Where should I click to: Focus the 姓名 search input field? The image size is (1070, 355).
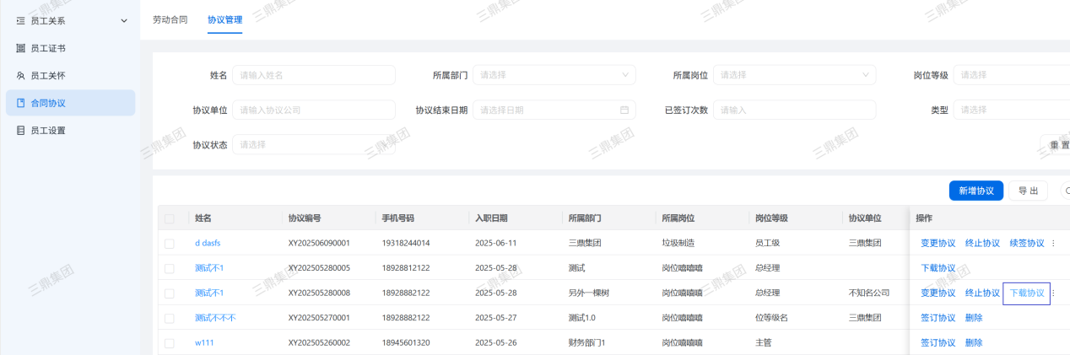point(313,75)
